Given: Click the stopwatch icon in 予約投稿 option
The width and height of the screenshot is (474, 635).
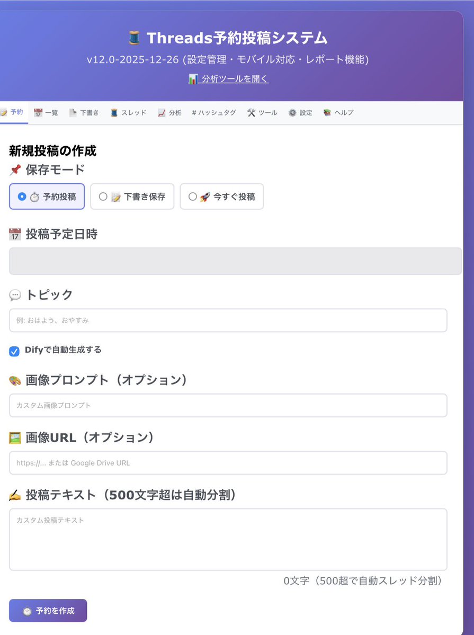Looking at the screenshot, I should 35,197.
